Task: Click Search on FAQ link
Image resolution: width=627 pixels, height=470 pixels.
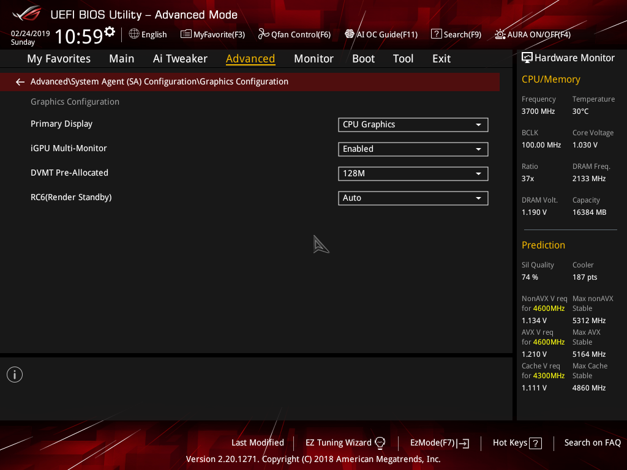Action: coord(592,443)
